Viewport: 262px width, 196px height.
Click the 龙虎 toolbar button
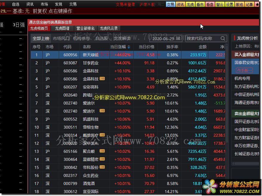pos(190,4)
